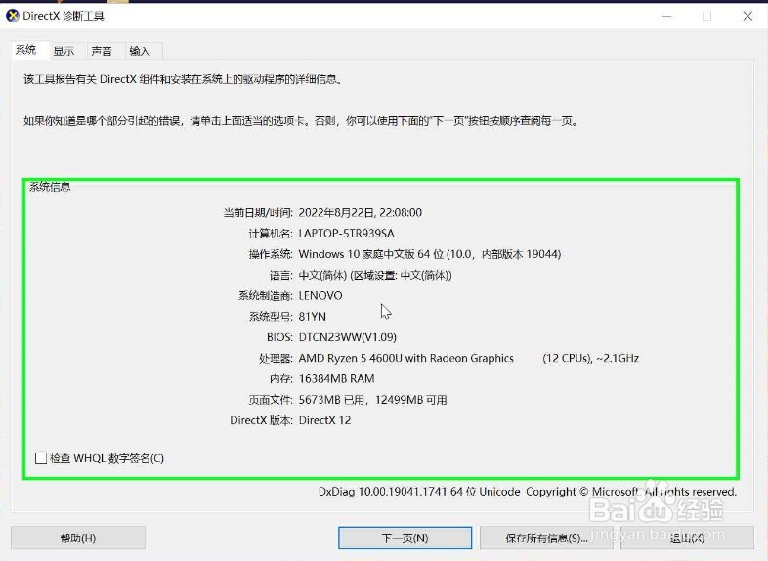This screenshot has width=768, height=561.
Task: Click DirectX version value DirectX 12
Action: tap(324, 420)
